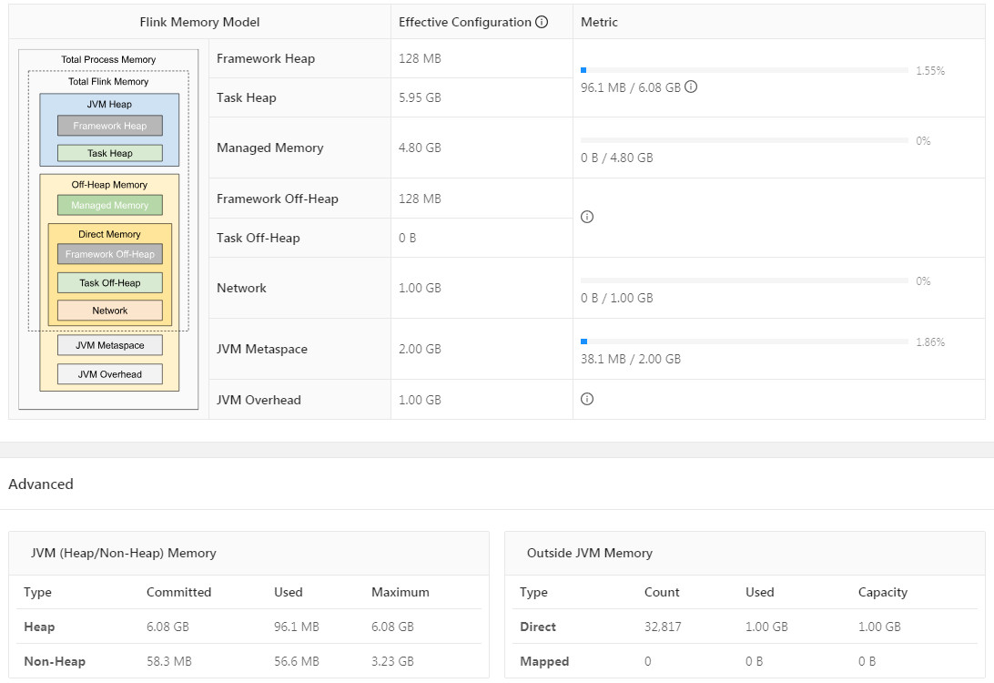The height and width of the screenshot is (683, 994).
Task: Click the 'Off-Heap Memory' diagram label
Action: click(109, 185)
